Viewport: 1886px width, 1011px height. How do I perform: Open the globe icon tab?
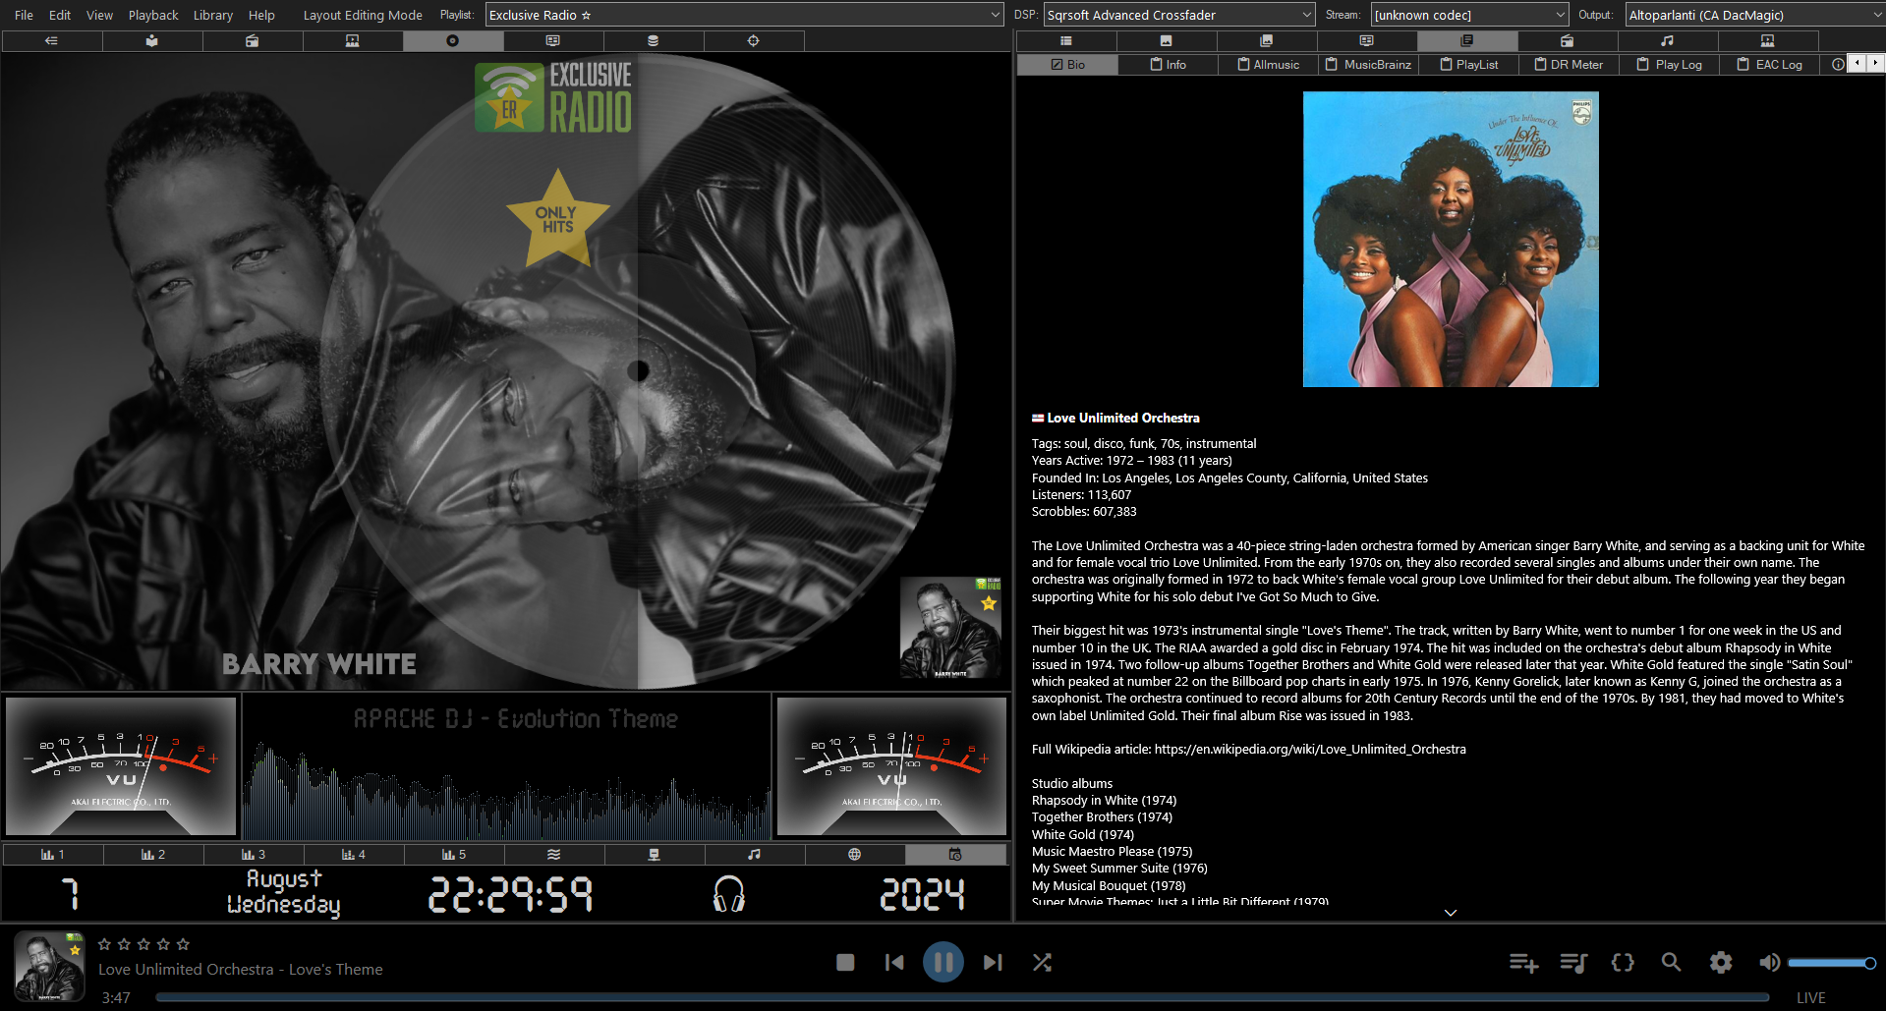coord(854,855)
